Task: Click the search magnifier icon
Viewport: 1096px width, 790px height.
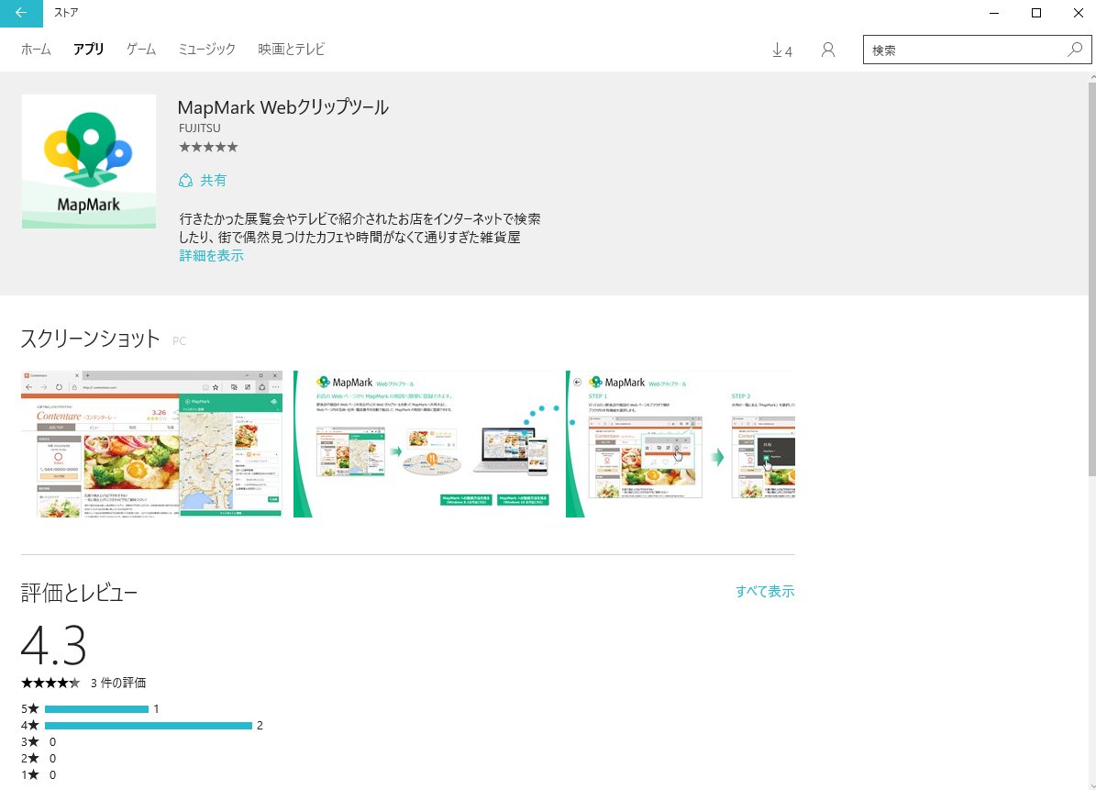Action: [1075, 50]
